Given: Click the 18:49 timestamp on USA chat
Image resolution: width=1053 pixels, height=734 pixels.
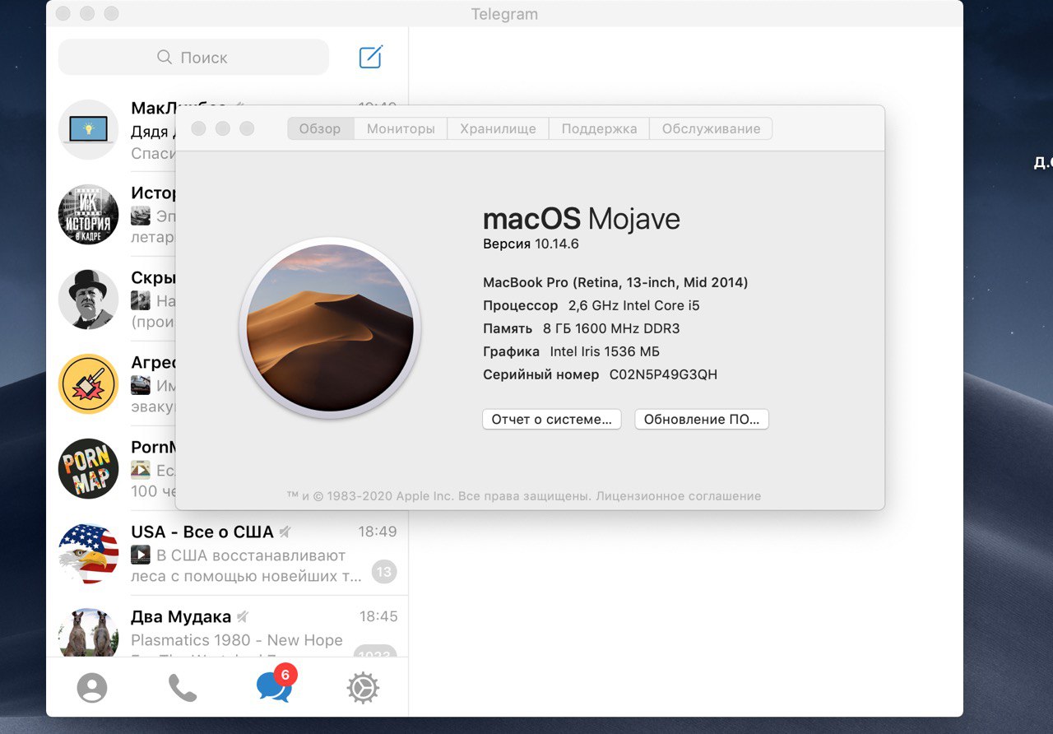Looking at the screenshot, I should click(378, 532).
